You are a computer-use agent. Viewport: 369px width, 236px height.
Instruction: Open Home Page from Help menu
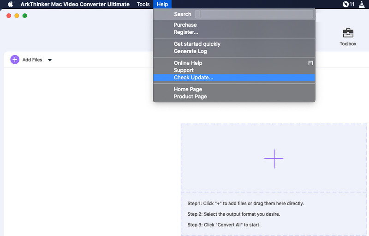pos(234,89)
